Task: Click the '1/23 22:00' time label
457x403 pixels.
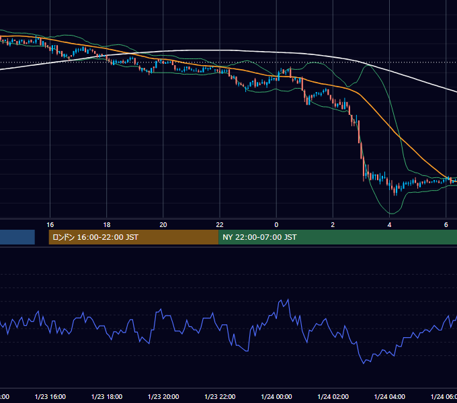Action: [220, 396]
